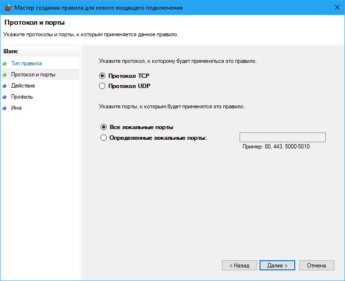The height and width of the screenshot is (281, 345).
Task: Close the wizard window
Action: click(337, 7)
